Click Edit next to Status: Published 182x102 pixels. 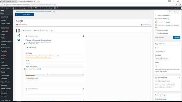169,15
